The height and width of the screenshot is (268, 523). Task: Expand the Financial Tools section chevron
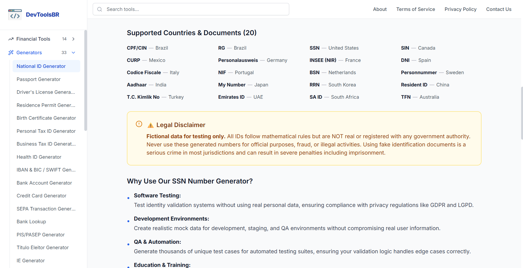(73, 39)
